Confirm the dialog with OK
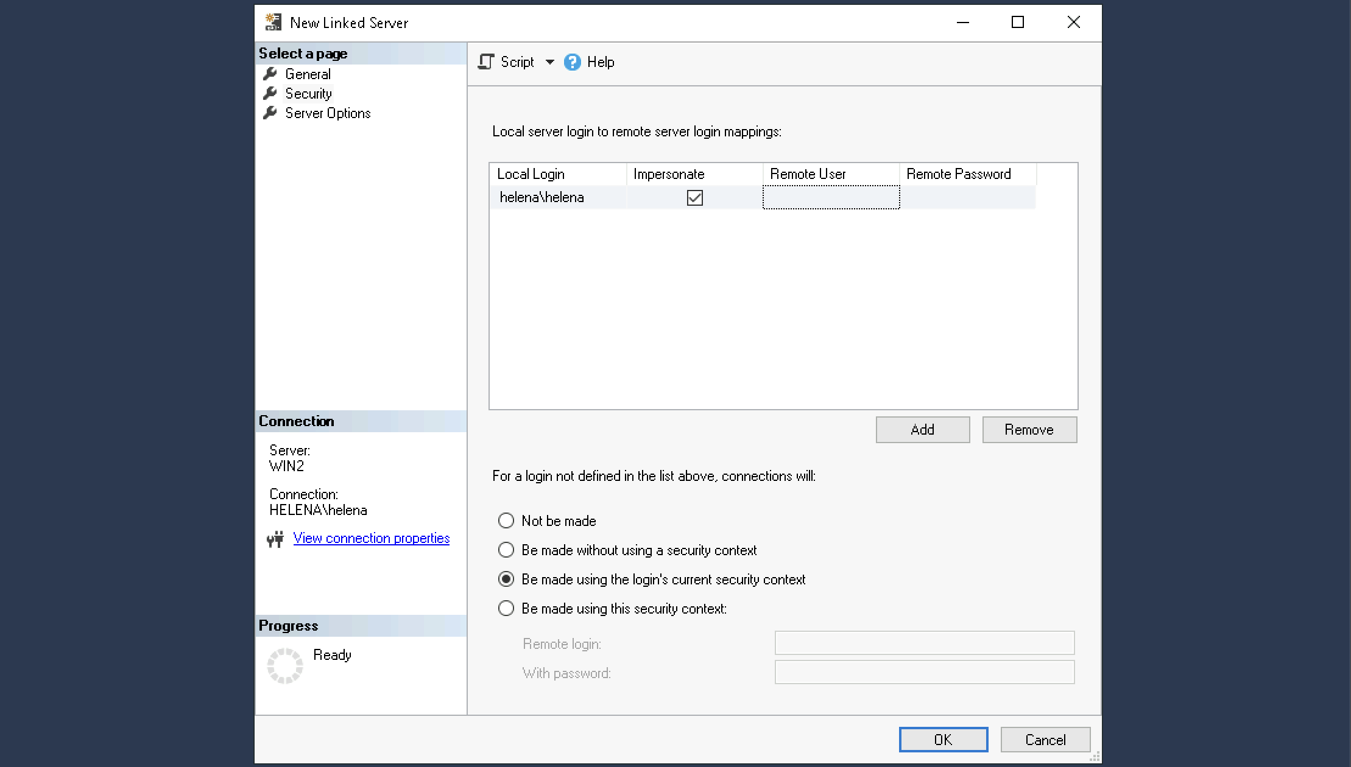Screen dimensions: 1351x767 [943, 740]
